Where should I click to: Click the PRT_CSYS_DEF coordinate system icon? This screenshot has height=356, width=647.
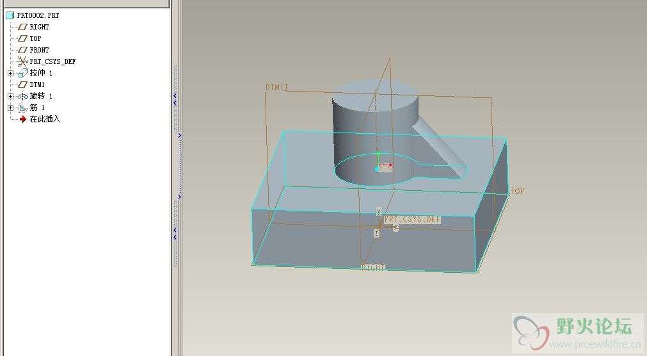[22, 61]
